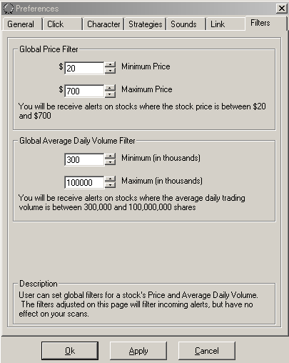Open the Character tab
Viewport: 289px width, 363px height.
point(103,24)
